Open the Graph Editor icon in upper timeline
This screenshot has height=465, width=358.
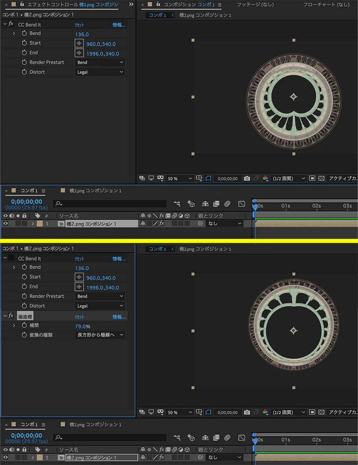(241, 204)
